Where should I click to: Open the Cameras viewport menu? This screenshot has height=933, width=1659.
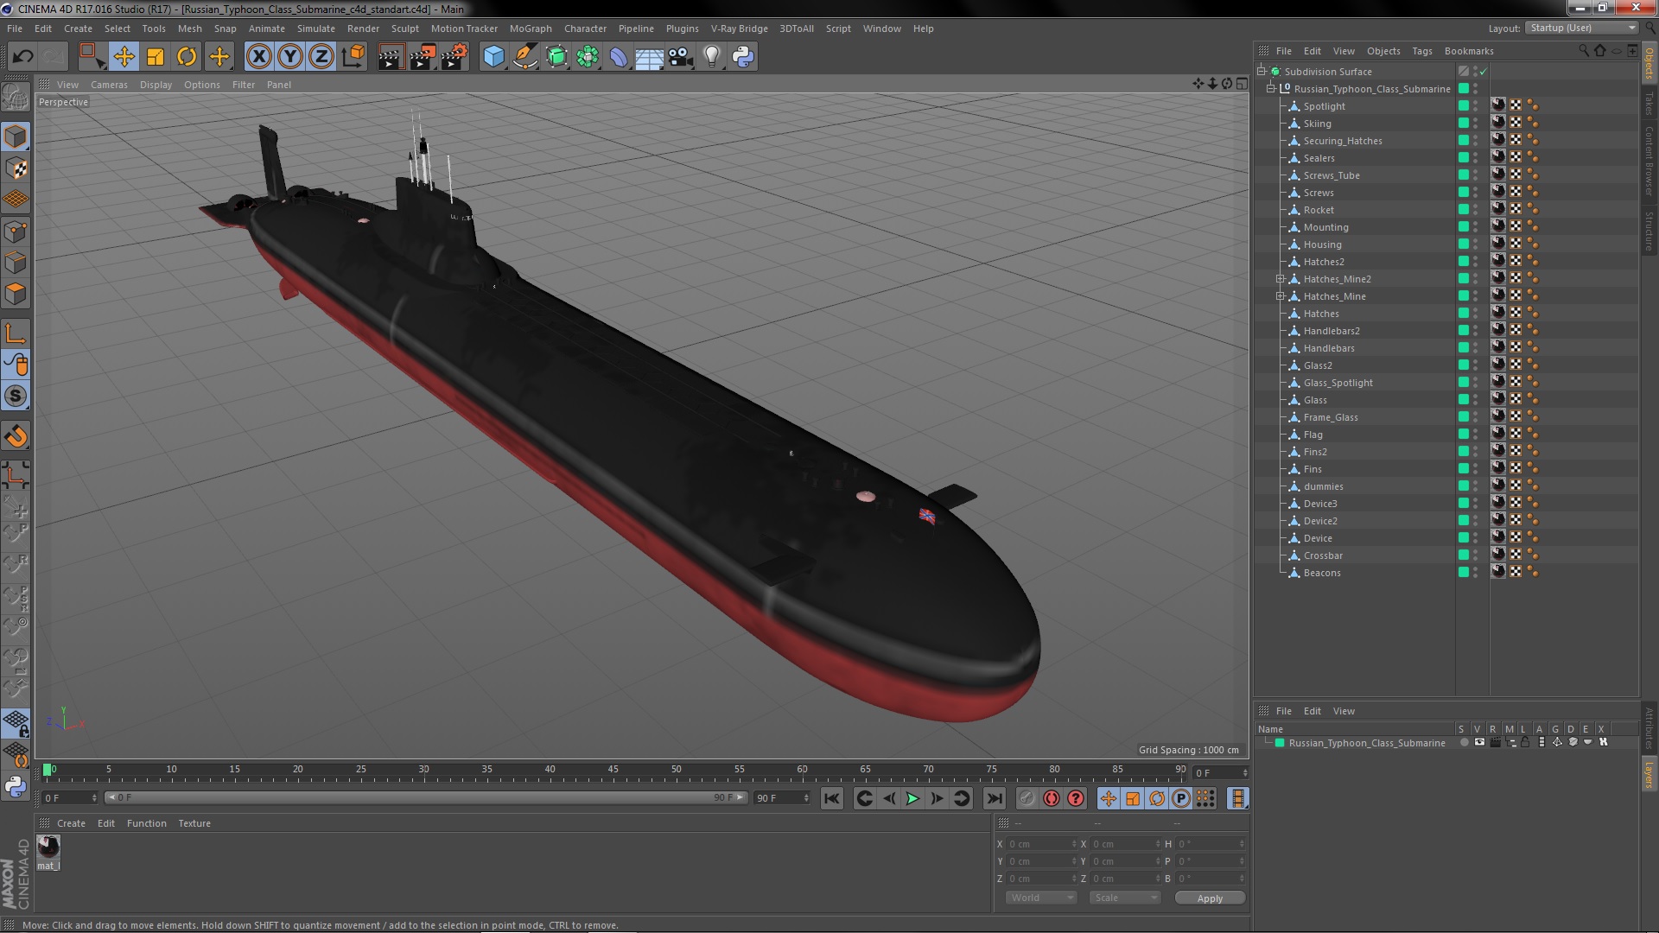point(109,85)
